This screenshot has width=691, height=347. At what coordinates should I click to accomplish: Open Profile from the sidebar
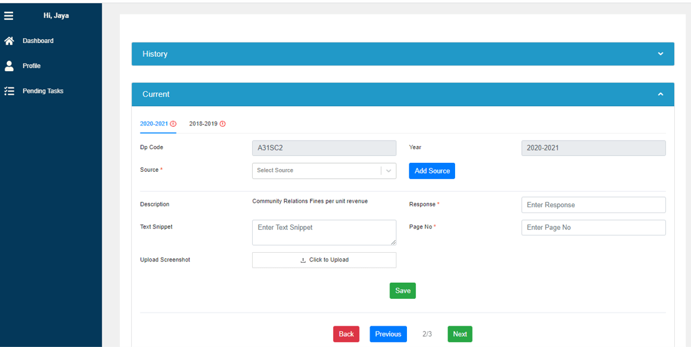coord(32,66)
